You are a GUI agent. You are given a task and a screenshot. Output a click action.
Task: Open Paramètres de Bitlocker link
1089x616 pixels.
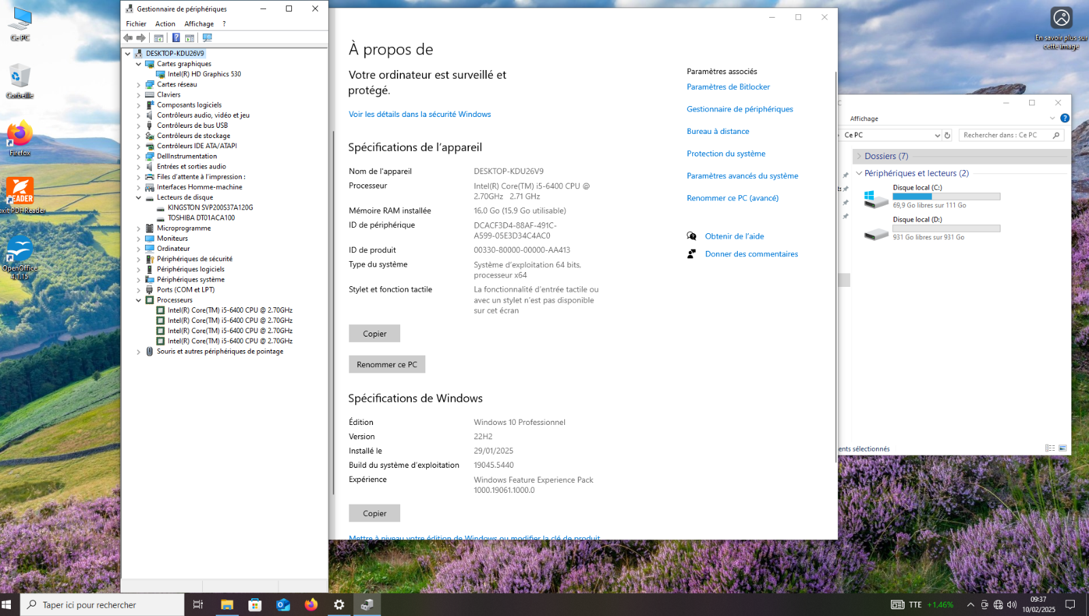click(728, 87)
